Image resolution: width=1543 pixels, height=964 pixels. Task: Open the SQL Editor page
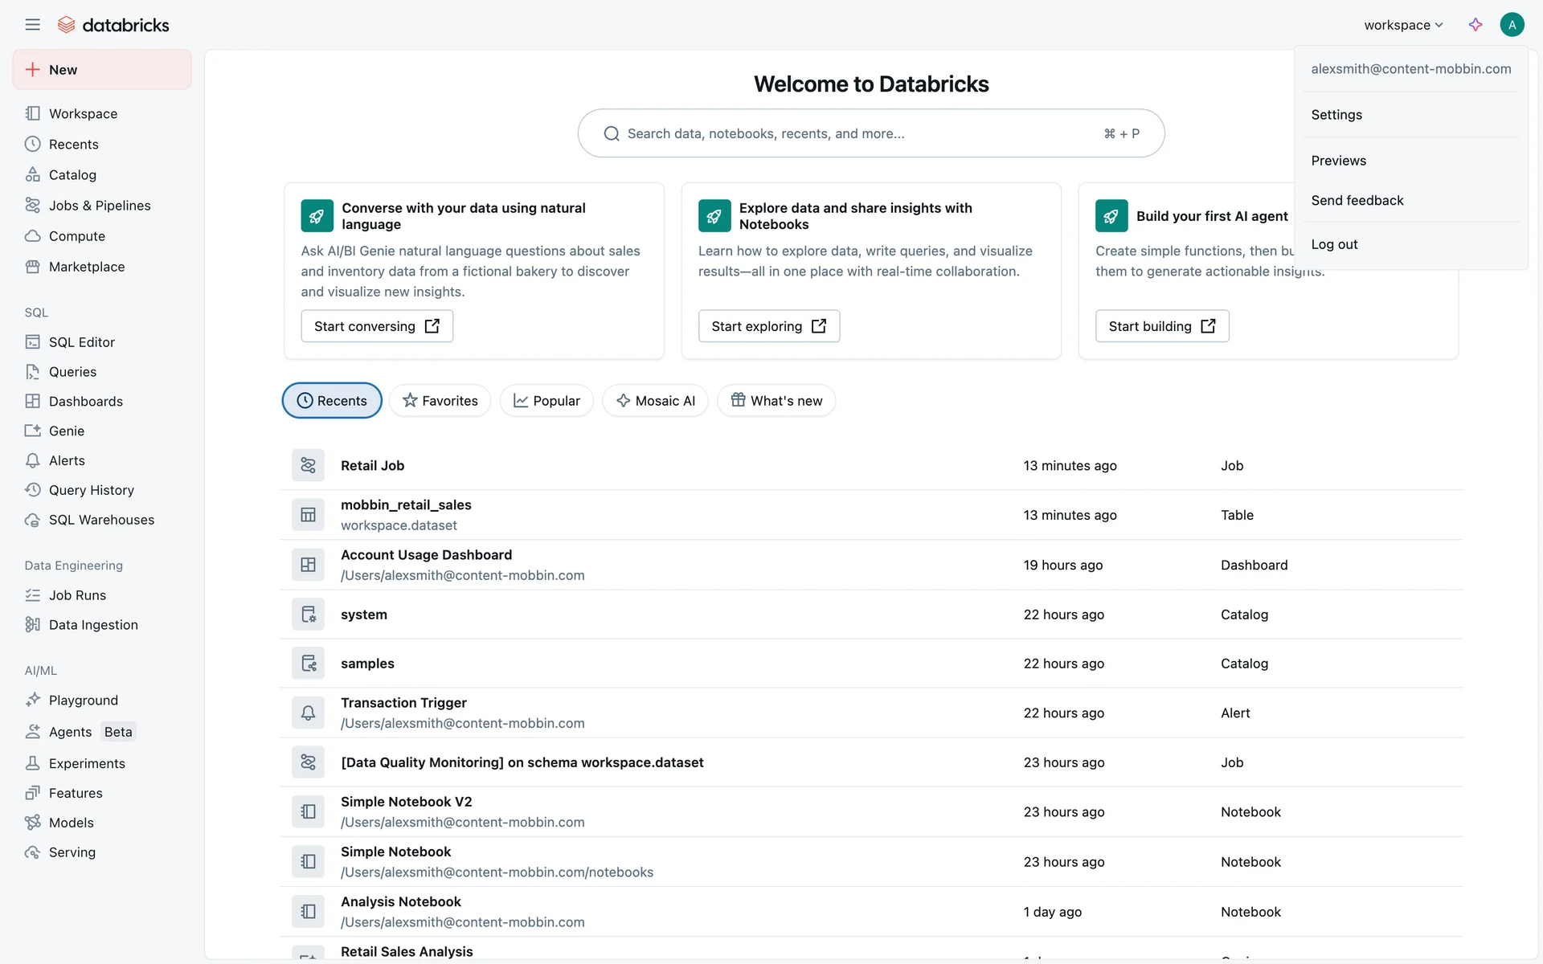(81, 342)
